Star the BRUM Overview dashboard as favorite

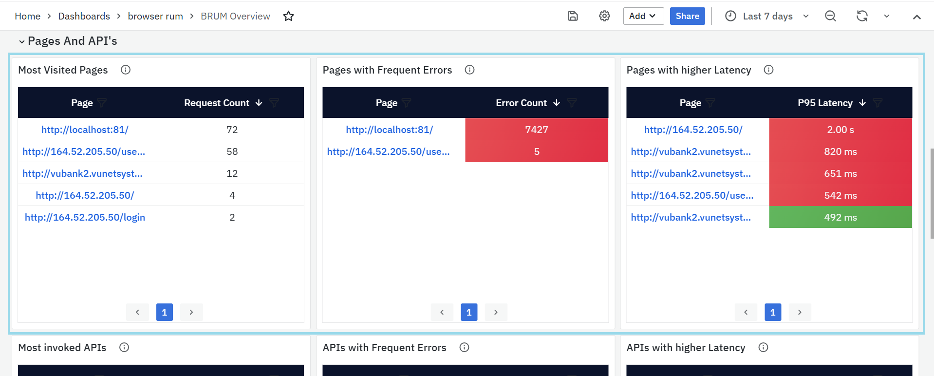pyautogui.click(x=288, y=16)
